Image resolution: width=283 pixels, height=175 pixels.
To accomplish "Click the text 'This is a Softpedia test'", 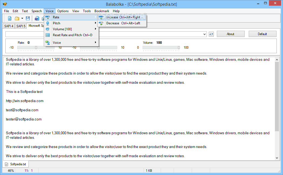I will click(24, 92).
